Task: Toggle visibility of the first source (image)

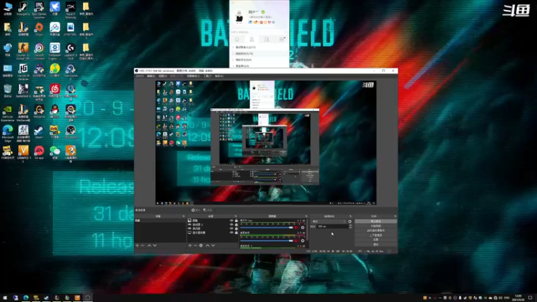Action: pyautogui.click(x=232, y=221)
